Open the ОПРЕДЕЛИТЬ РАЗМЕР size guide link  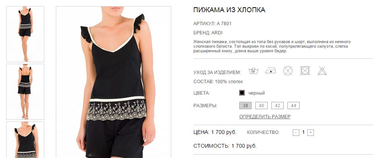pos(265,116)
